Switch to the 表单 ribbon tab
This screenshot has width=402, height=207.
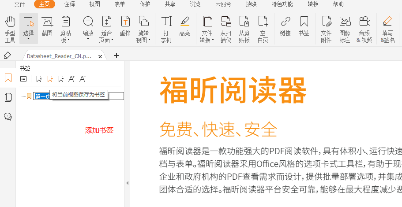click(120, 4)
